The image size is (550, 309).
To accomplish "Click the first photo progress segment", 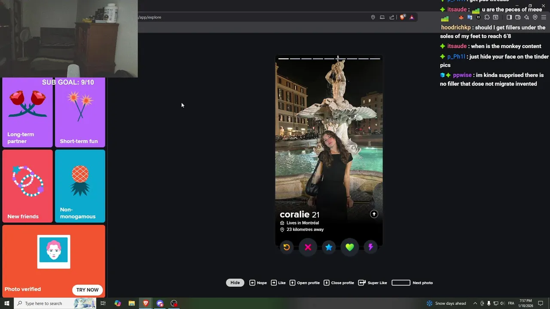I will click(284, 58).
